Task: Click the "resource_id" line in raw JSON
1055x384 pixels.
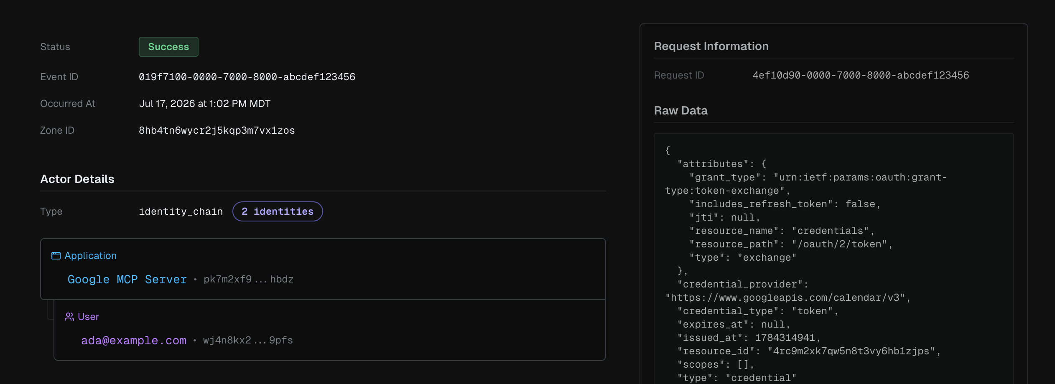Action: pos(809,351)
